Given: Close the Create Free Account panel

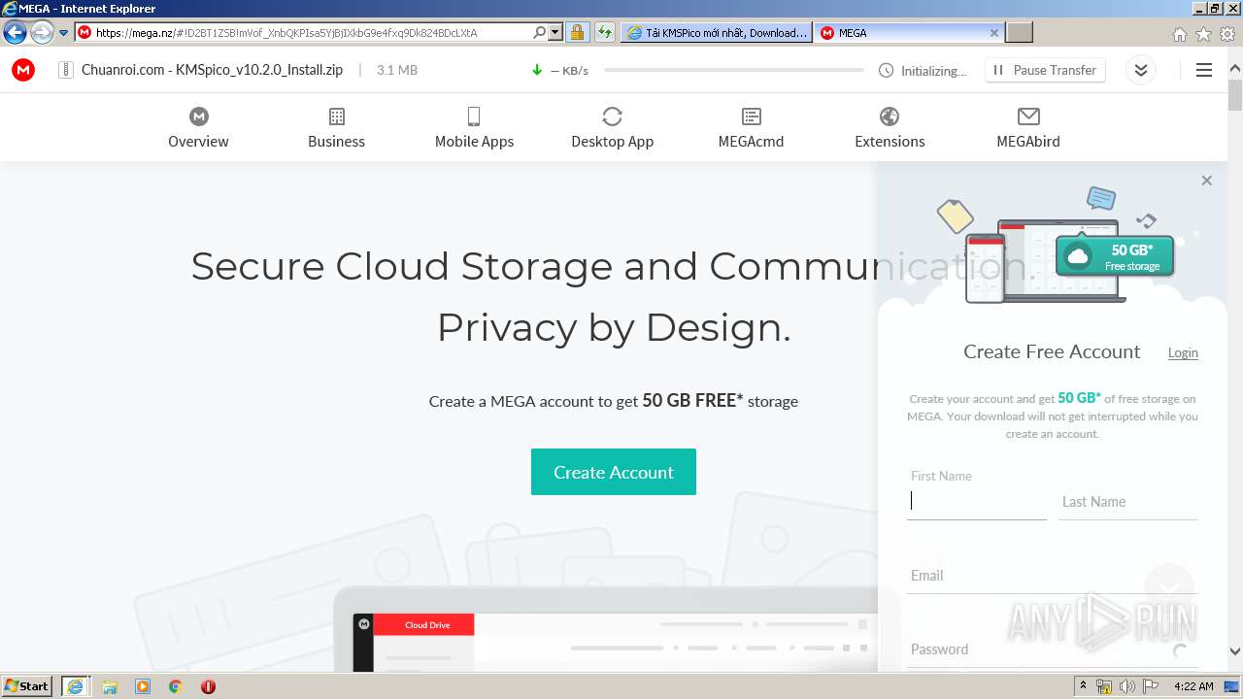Looking at the screenshot, I should [1206, 181].
